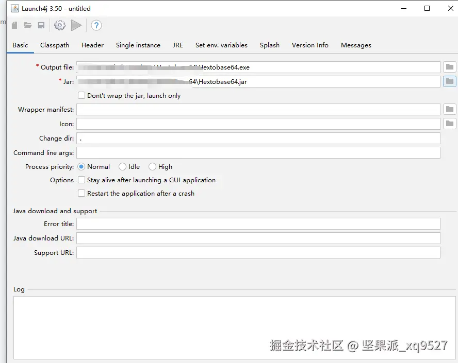Screen dimensions: 458x363
Task: Switch to the Basic tab
Action: point(20,45)
